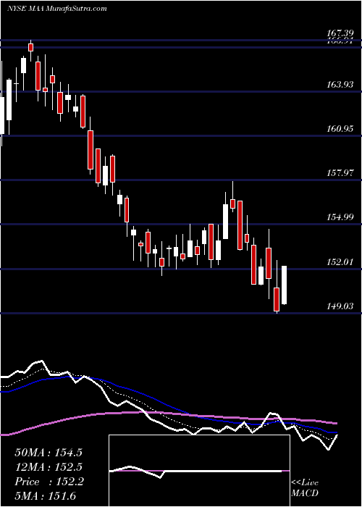Image resolution: width=362 pixels, height=507 pixels.
Task: Click the <<Live MACD label
Action: click(x=305, y=487)
